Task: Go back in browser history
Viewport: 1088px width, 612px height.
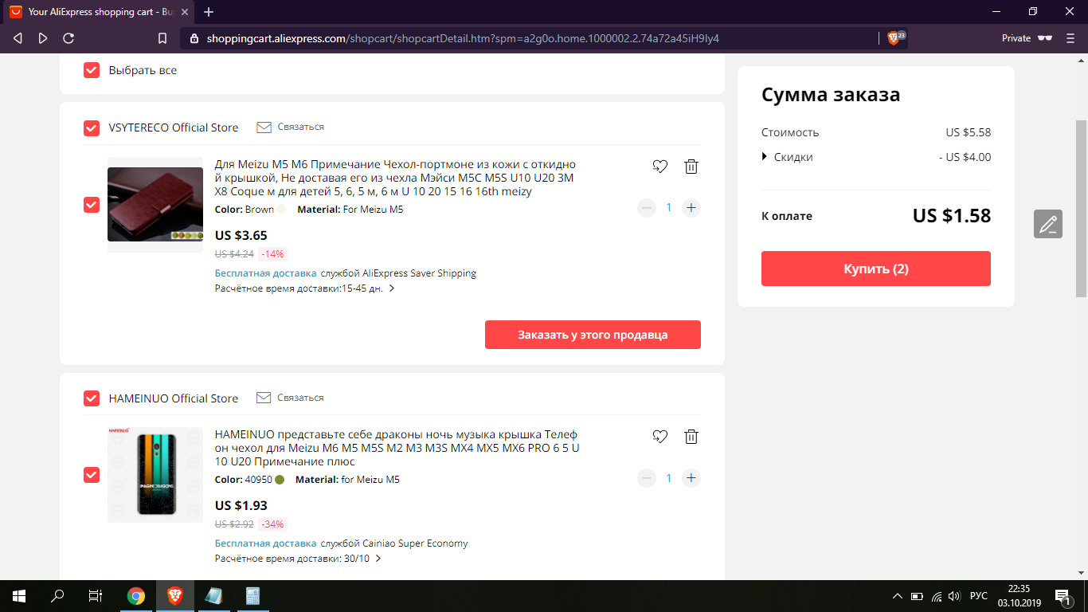Action: [18, 38]
